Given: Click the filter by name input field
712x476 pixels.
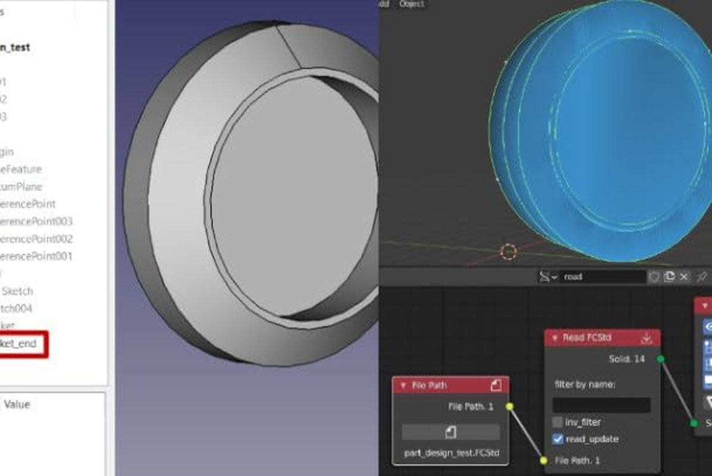Looking at the screenshot, I should pos(601,405).
